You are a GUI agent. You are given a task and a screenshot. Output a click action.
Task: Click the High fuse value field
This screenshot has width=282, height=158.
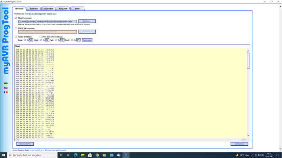[x=47, y=40]
